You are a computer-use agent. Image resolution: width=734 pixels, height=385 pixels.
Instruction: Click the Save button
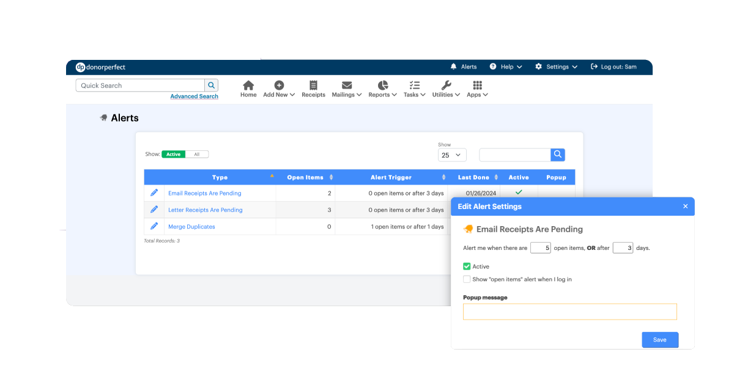click(x=659, y=340)
